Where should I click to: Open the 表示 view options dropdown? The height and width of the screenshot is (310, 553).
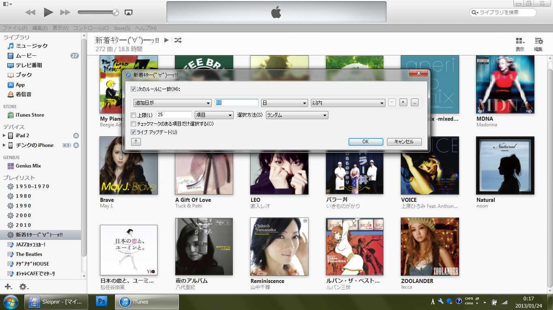pos(520,44)
